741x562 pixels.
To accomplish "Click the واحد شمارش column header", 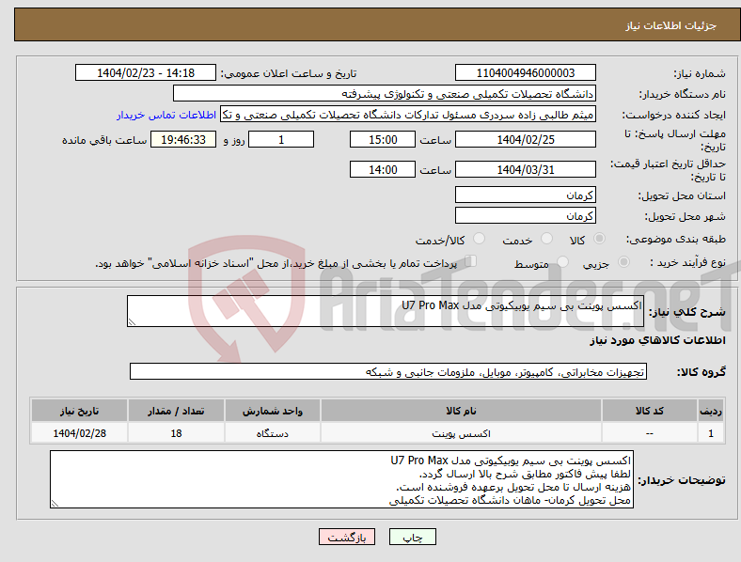I will [272, 411].
